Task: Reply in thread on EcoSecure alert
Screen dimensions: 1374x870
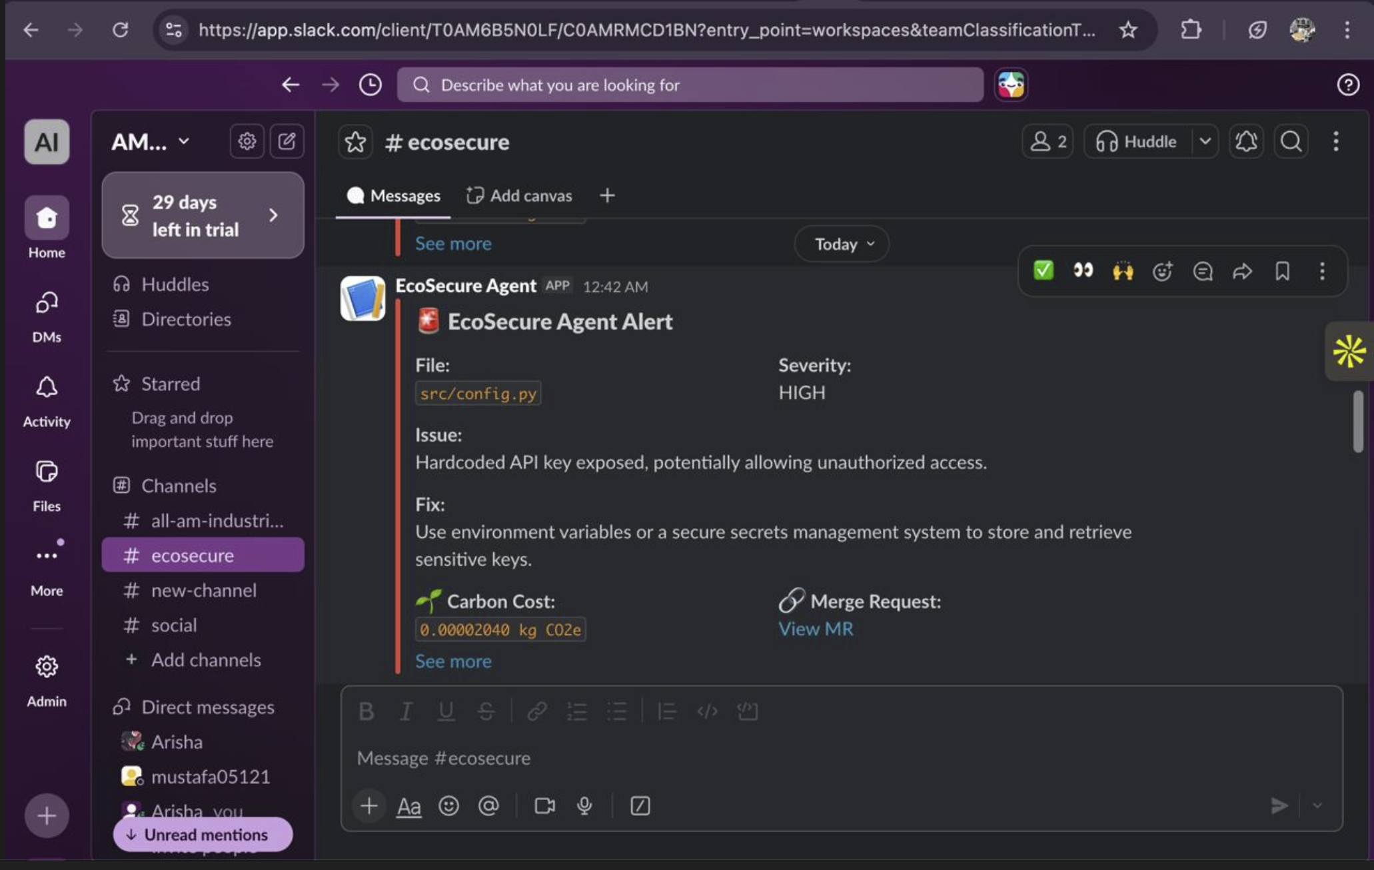Action: click(x=1202, y=271)
